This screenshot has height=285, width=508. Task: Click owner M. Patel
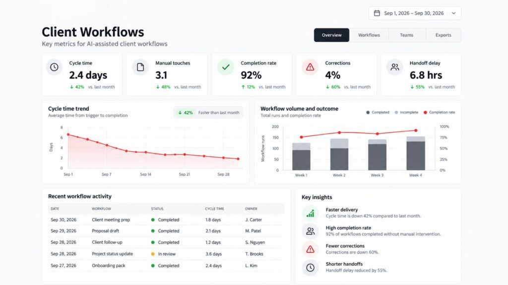tap(253, 231)
